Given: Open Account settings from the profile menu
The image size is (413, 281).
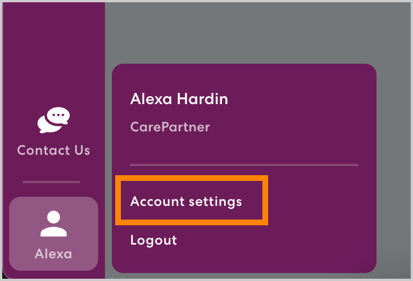Looking at the screenshot, I should click(186, 201).
